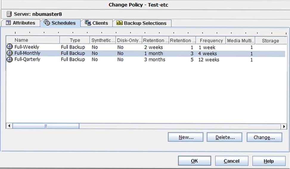Viewport: 290px width, 169px height.
Task: Click the Attributes tab icon
Action: point(8,23)
